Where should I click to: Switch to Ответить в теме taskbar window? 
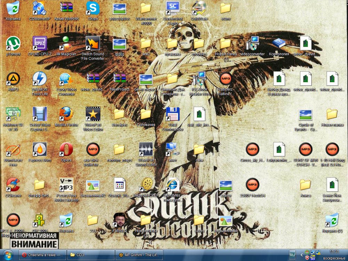[42, 255]
